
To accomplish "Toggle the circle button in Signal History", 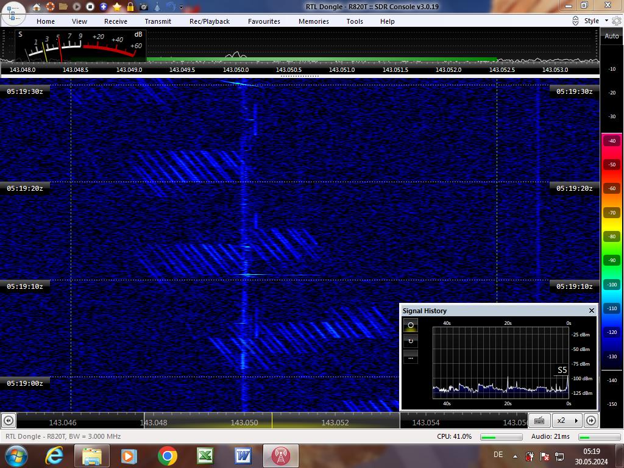I will [x=411, y=325].
